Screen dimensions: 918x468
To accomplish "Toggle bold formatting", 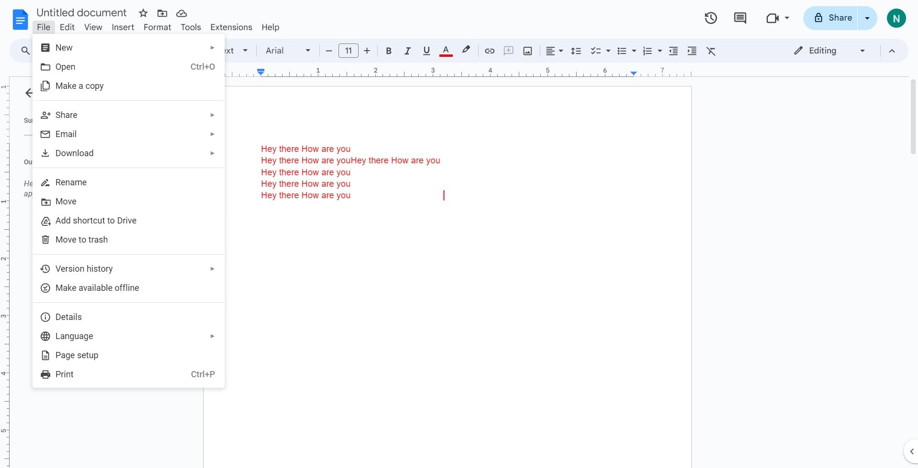I will point(388,51).
